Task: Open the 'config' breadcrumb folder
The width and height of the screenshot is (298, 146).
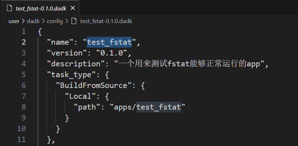Action: [x=55, y=21]
